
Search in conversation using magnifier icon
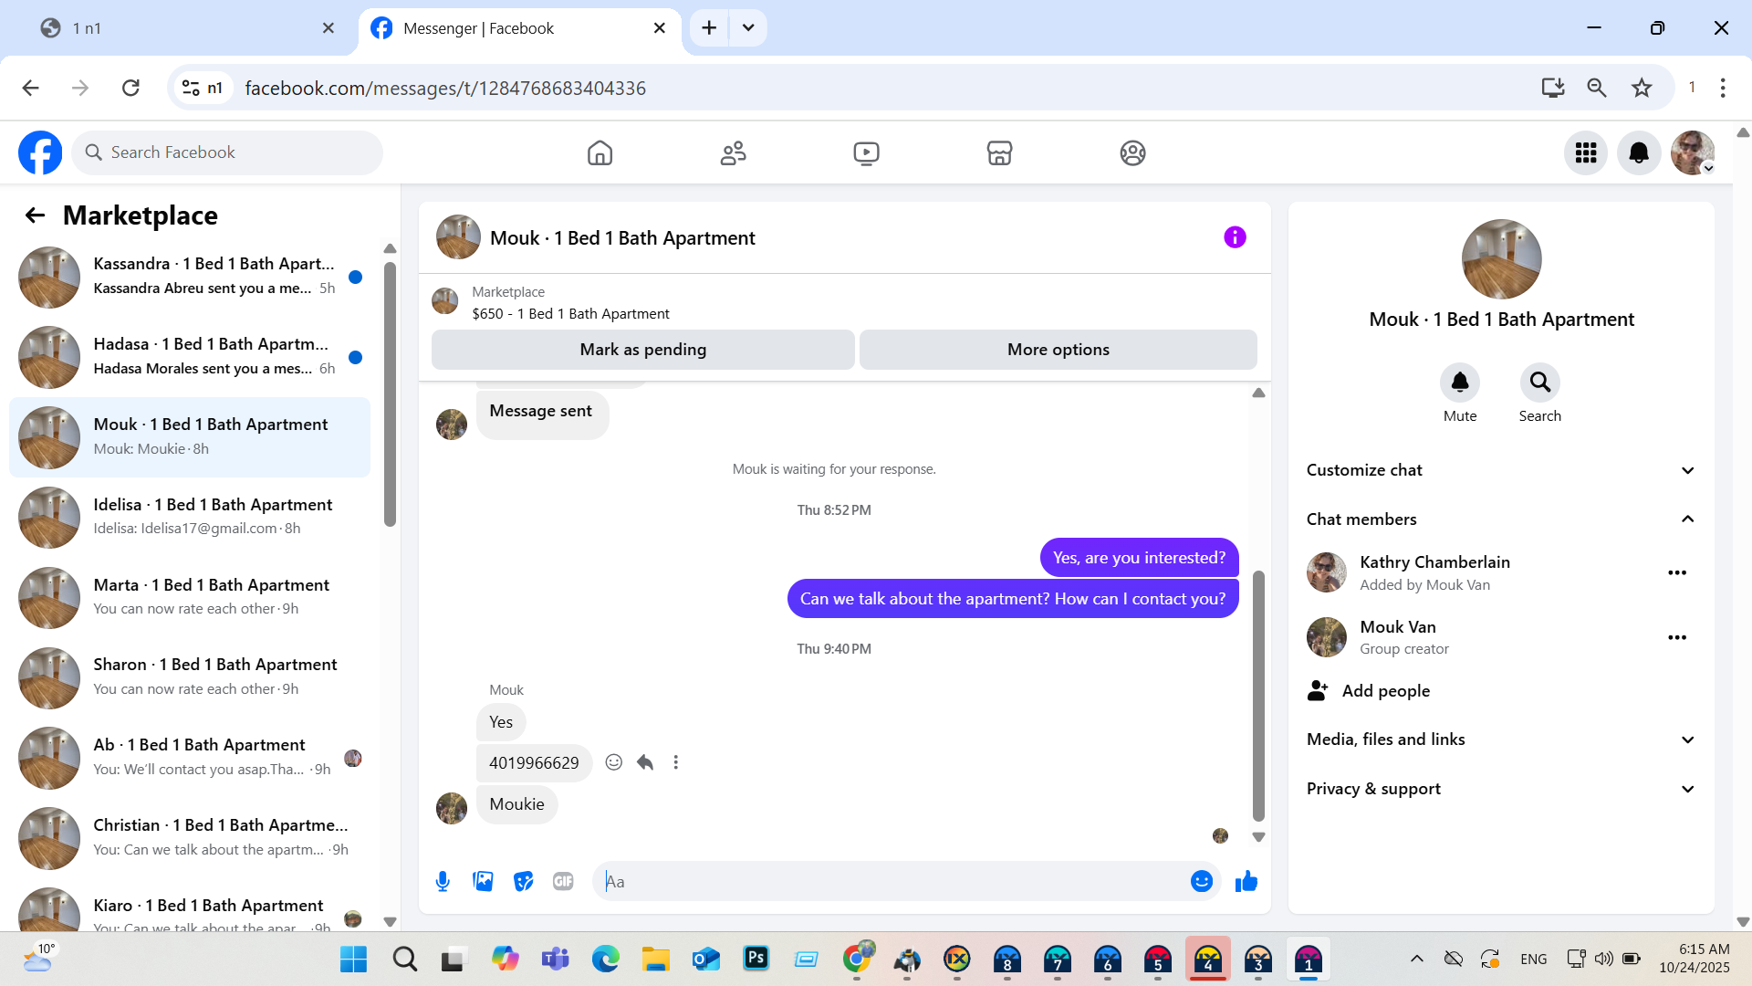click(x=1540, y=383)
